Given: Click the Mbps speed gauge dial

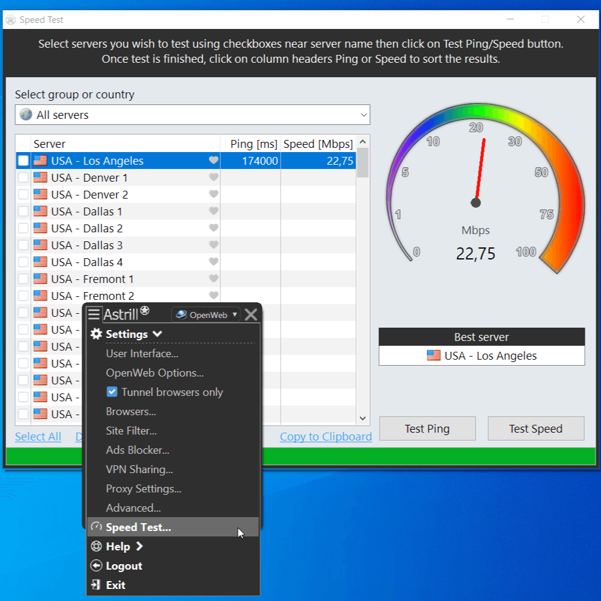Looking at the screenshot, I should point(485,188).
